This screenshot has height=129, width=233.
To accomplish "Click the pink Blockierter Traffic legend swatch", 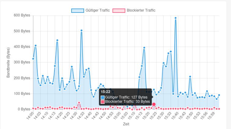I will [119, 10].
